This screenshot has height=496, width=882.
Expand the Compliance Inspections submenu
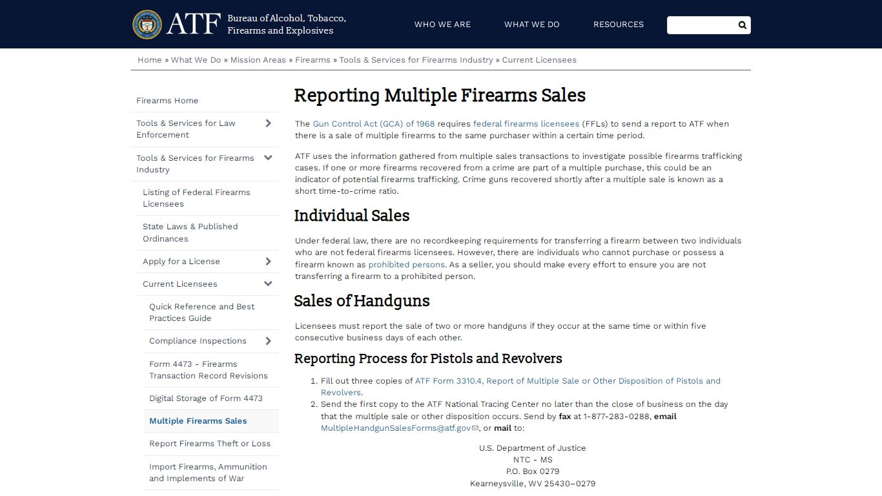[x=269, y=341]
